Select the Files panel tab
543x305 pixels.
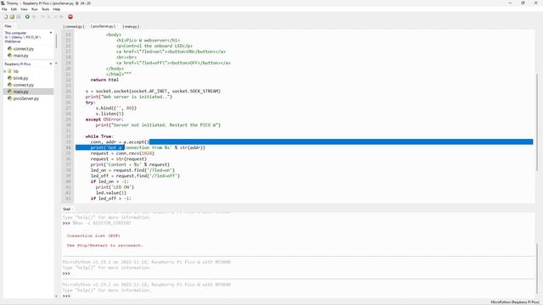(8, 26)
